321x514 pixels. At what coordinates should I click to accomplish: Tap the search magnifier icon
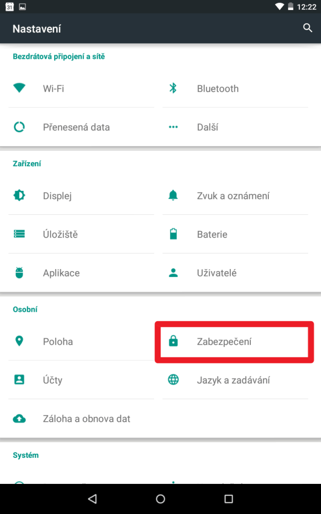pos(307,28)
